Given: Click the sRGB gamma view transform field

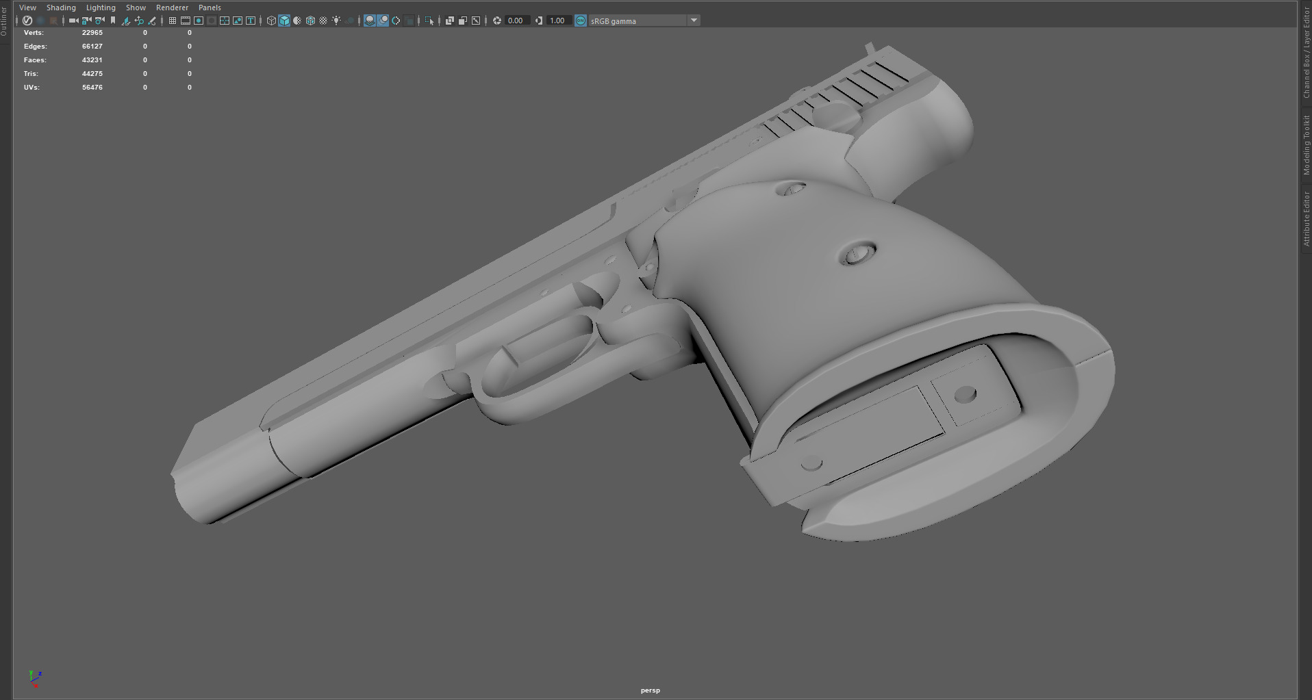Looking at the screenshot, I should tap(638, 21).
